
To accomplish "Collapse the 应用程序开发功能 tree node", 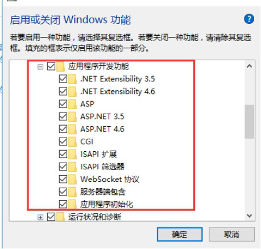I will 40,67.
